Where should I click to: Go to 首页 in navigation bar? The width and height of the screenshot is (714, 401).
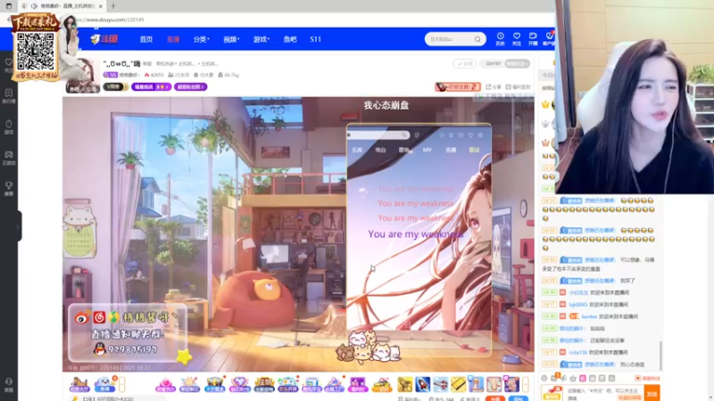click(146, 39)
